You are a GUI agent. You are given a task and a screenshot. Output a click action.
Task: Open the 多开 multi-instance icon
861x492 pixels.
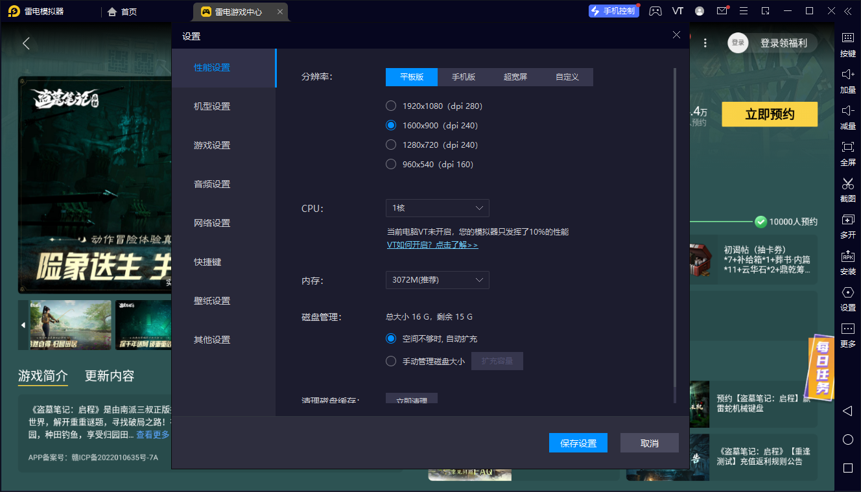[x=847, y=219]
